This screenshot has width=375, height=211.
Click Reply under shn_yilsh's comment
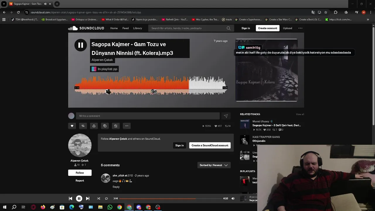click(x=116, y=187)
